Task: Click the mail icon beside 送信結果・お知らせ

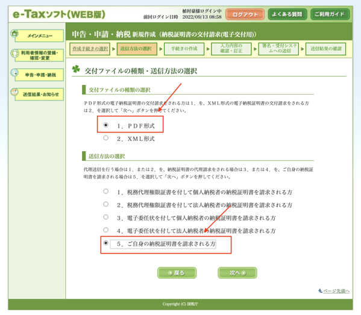Action: click(x=14, y=92)
